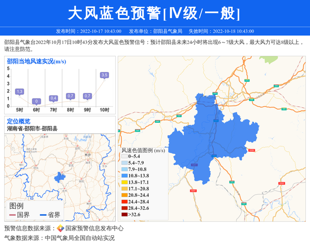This screenshot has width=310, height=244.
Task: Click the 24.4~28.4 red legend swatch
Action: pyautogui.click(x=125, y=202)
